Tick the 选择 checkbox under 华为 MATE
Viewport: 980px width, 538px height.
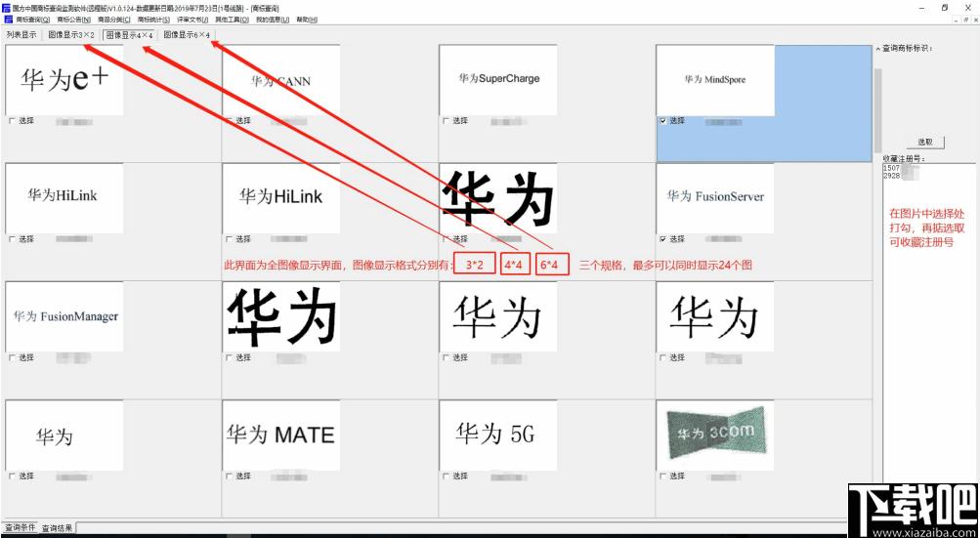pyautogui.click(x=229, y=476)
